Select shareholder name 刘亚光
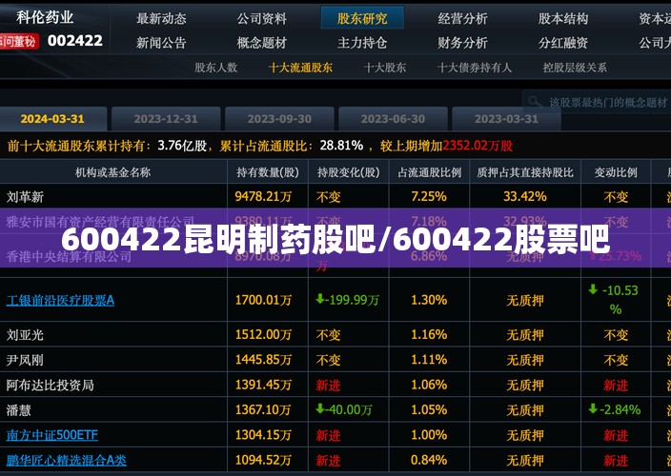Viewport: 671px width, 476px height. (25, 334)
